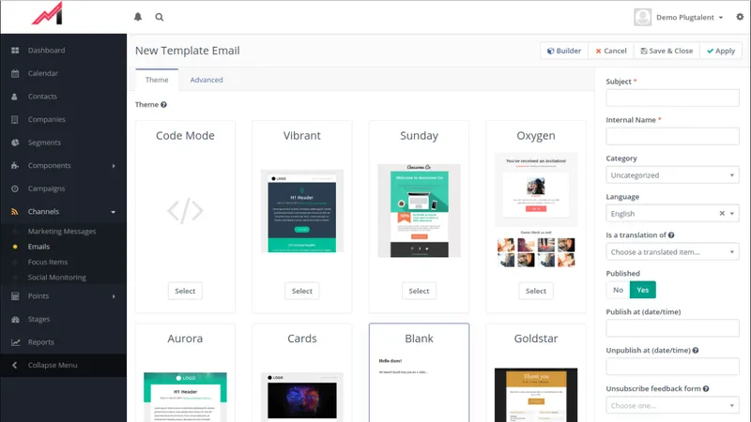Select the Sunday theme
Screen dimensions: 751x422
(419, 291)
